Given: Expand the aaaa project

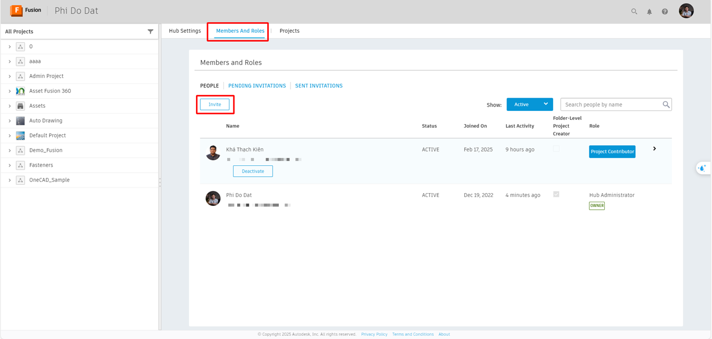Looking at the screenshot, I should (x=10, y=61).
